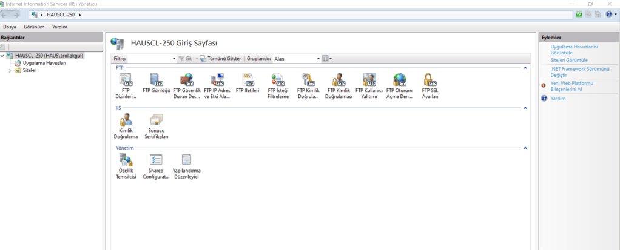Image resolution: width=620 pixels, height=250 pixels.
Task: Click Uygulama Havuzlarını Görüntüle link
Action: point(574,50)
